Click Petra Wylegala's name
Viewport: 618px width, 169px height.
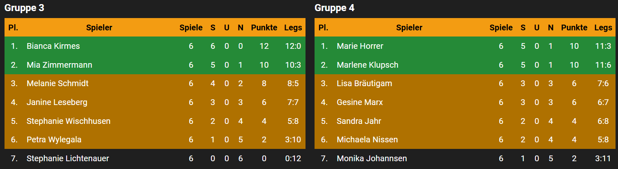pyautogui.click(x=54, y=139)
